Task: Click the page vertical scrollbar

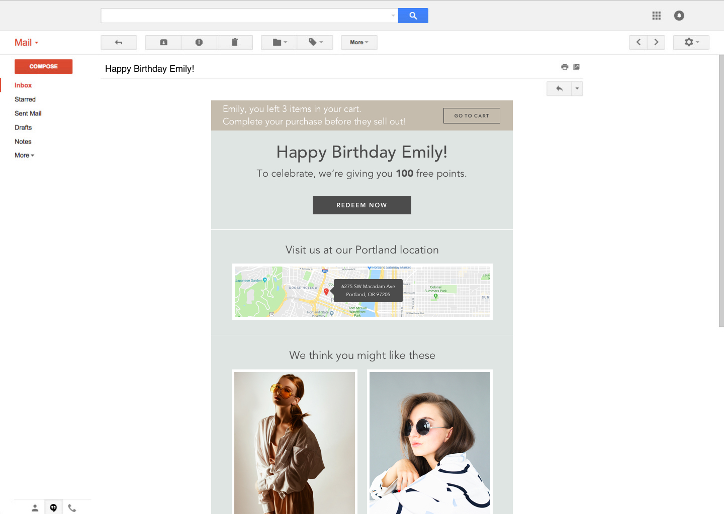Action: (721, 191)
